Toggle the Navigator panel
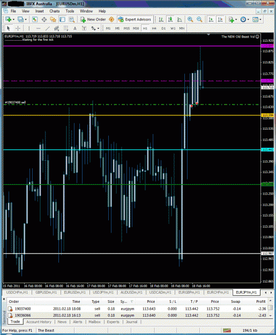Image resolution: width=276 pixels, height=335 pixels. coord(53,19)
